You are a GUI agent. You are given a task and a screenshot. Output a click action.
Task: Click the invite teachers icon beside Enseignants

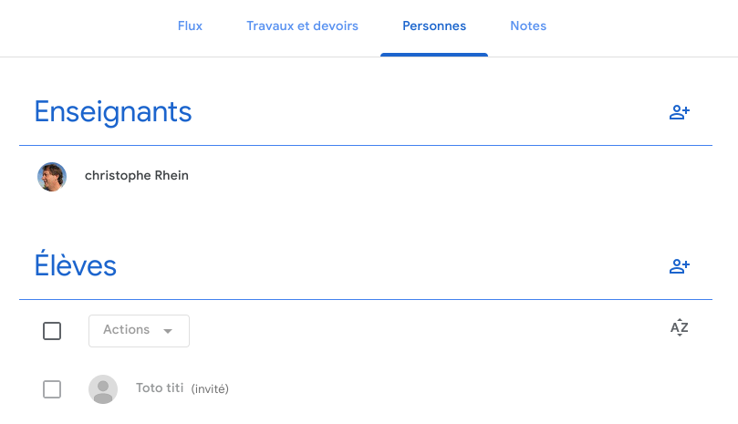pyautogui.click(x=680, y=112)
